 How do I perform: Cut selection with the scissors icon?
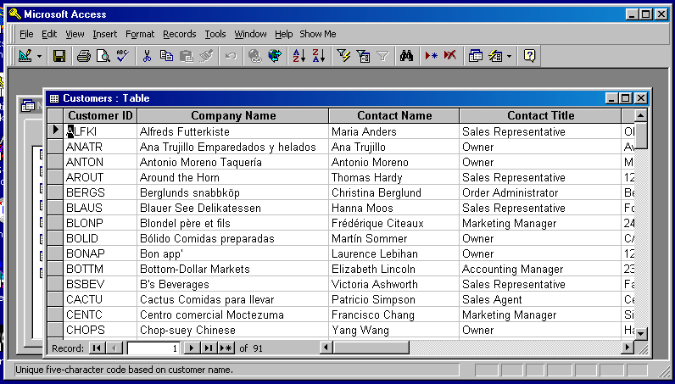click(147, 56)
